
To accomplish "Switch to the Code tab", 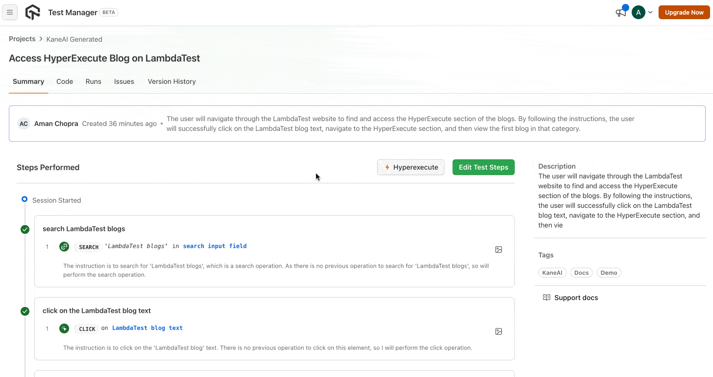I will 65,81.
